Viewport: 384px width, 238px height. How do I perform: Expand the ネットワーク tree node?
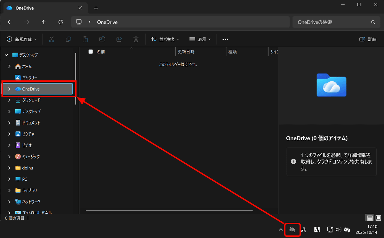pos(9,201)
